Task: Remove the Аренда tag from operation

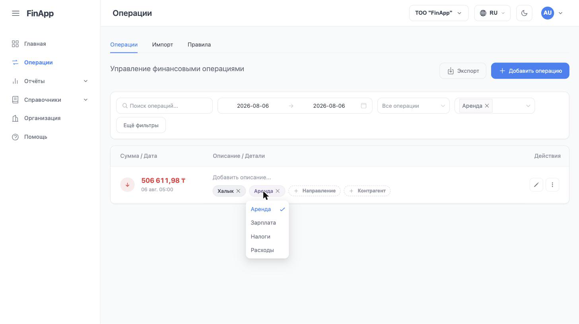Action: 278,191
